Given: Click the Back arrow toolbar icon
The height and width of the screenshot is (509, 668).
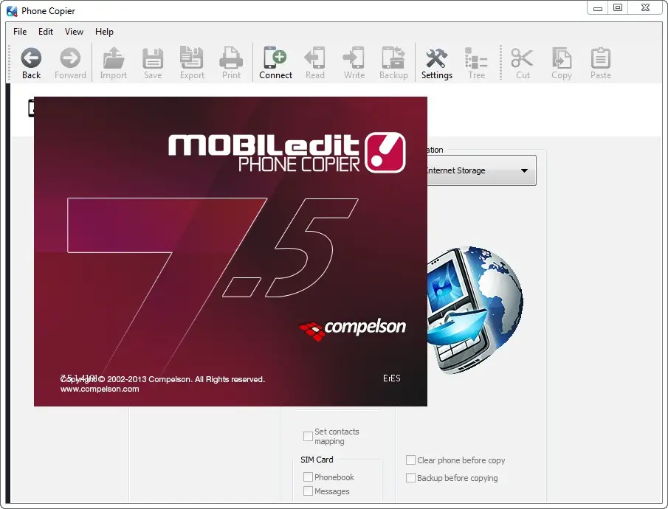Looking at the screenshot, I should click(31, 58).
